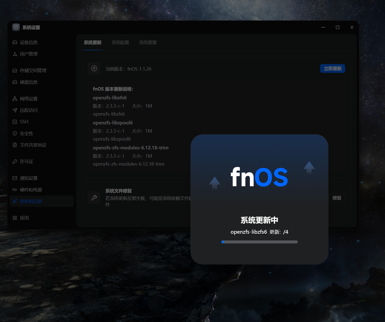Image resolution: width=385 pixels, height=322 pixels.
Task: Click the bold openzfs-libzpool6 package name
Action: (113, 123)
